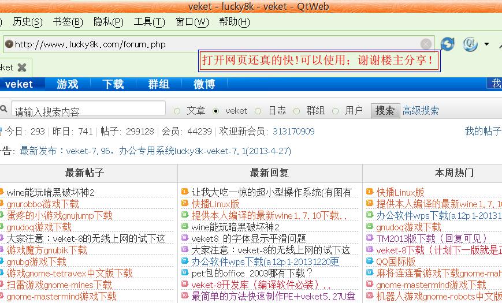This screenshot has width=502, height=303.
Task: Open the 我的帖子 link
Action: pyautogui.click(x=483, y=131)
